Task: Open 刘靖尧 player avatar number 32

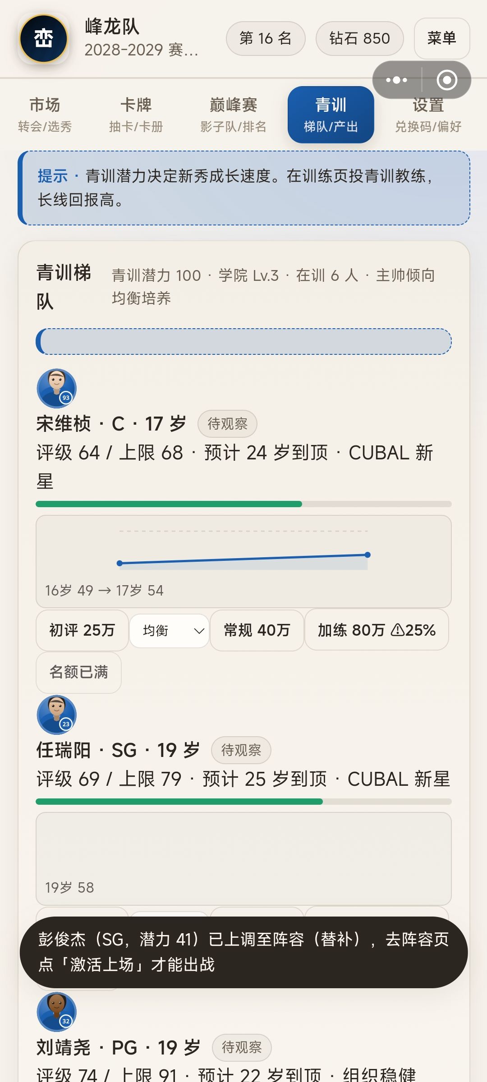Action: (x=56, y=1012)
